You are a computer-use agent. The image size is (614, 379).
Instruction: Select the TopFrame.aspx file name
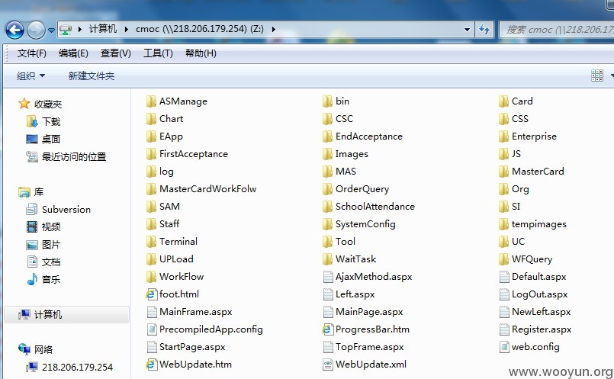tap(370, 347)
